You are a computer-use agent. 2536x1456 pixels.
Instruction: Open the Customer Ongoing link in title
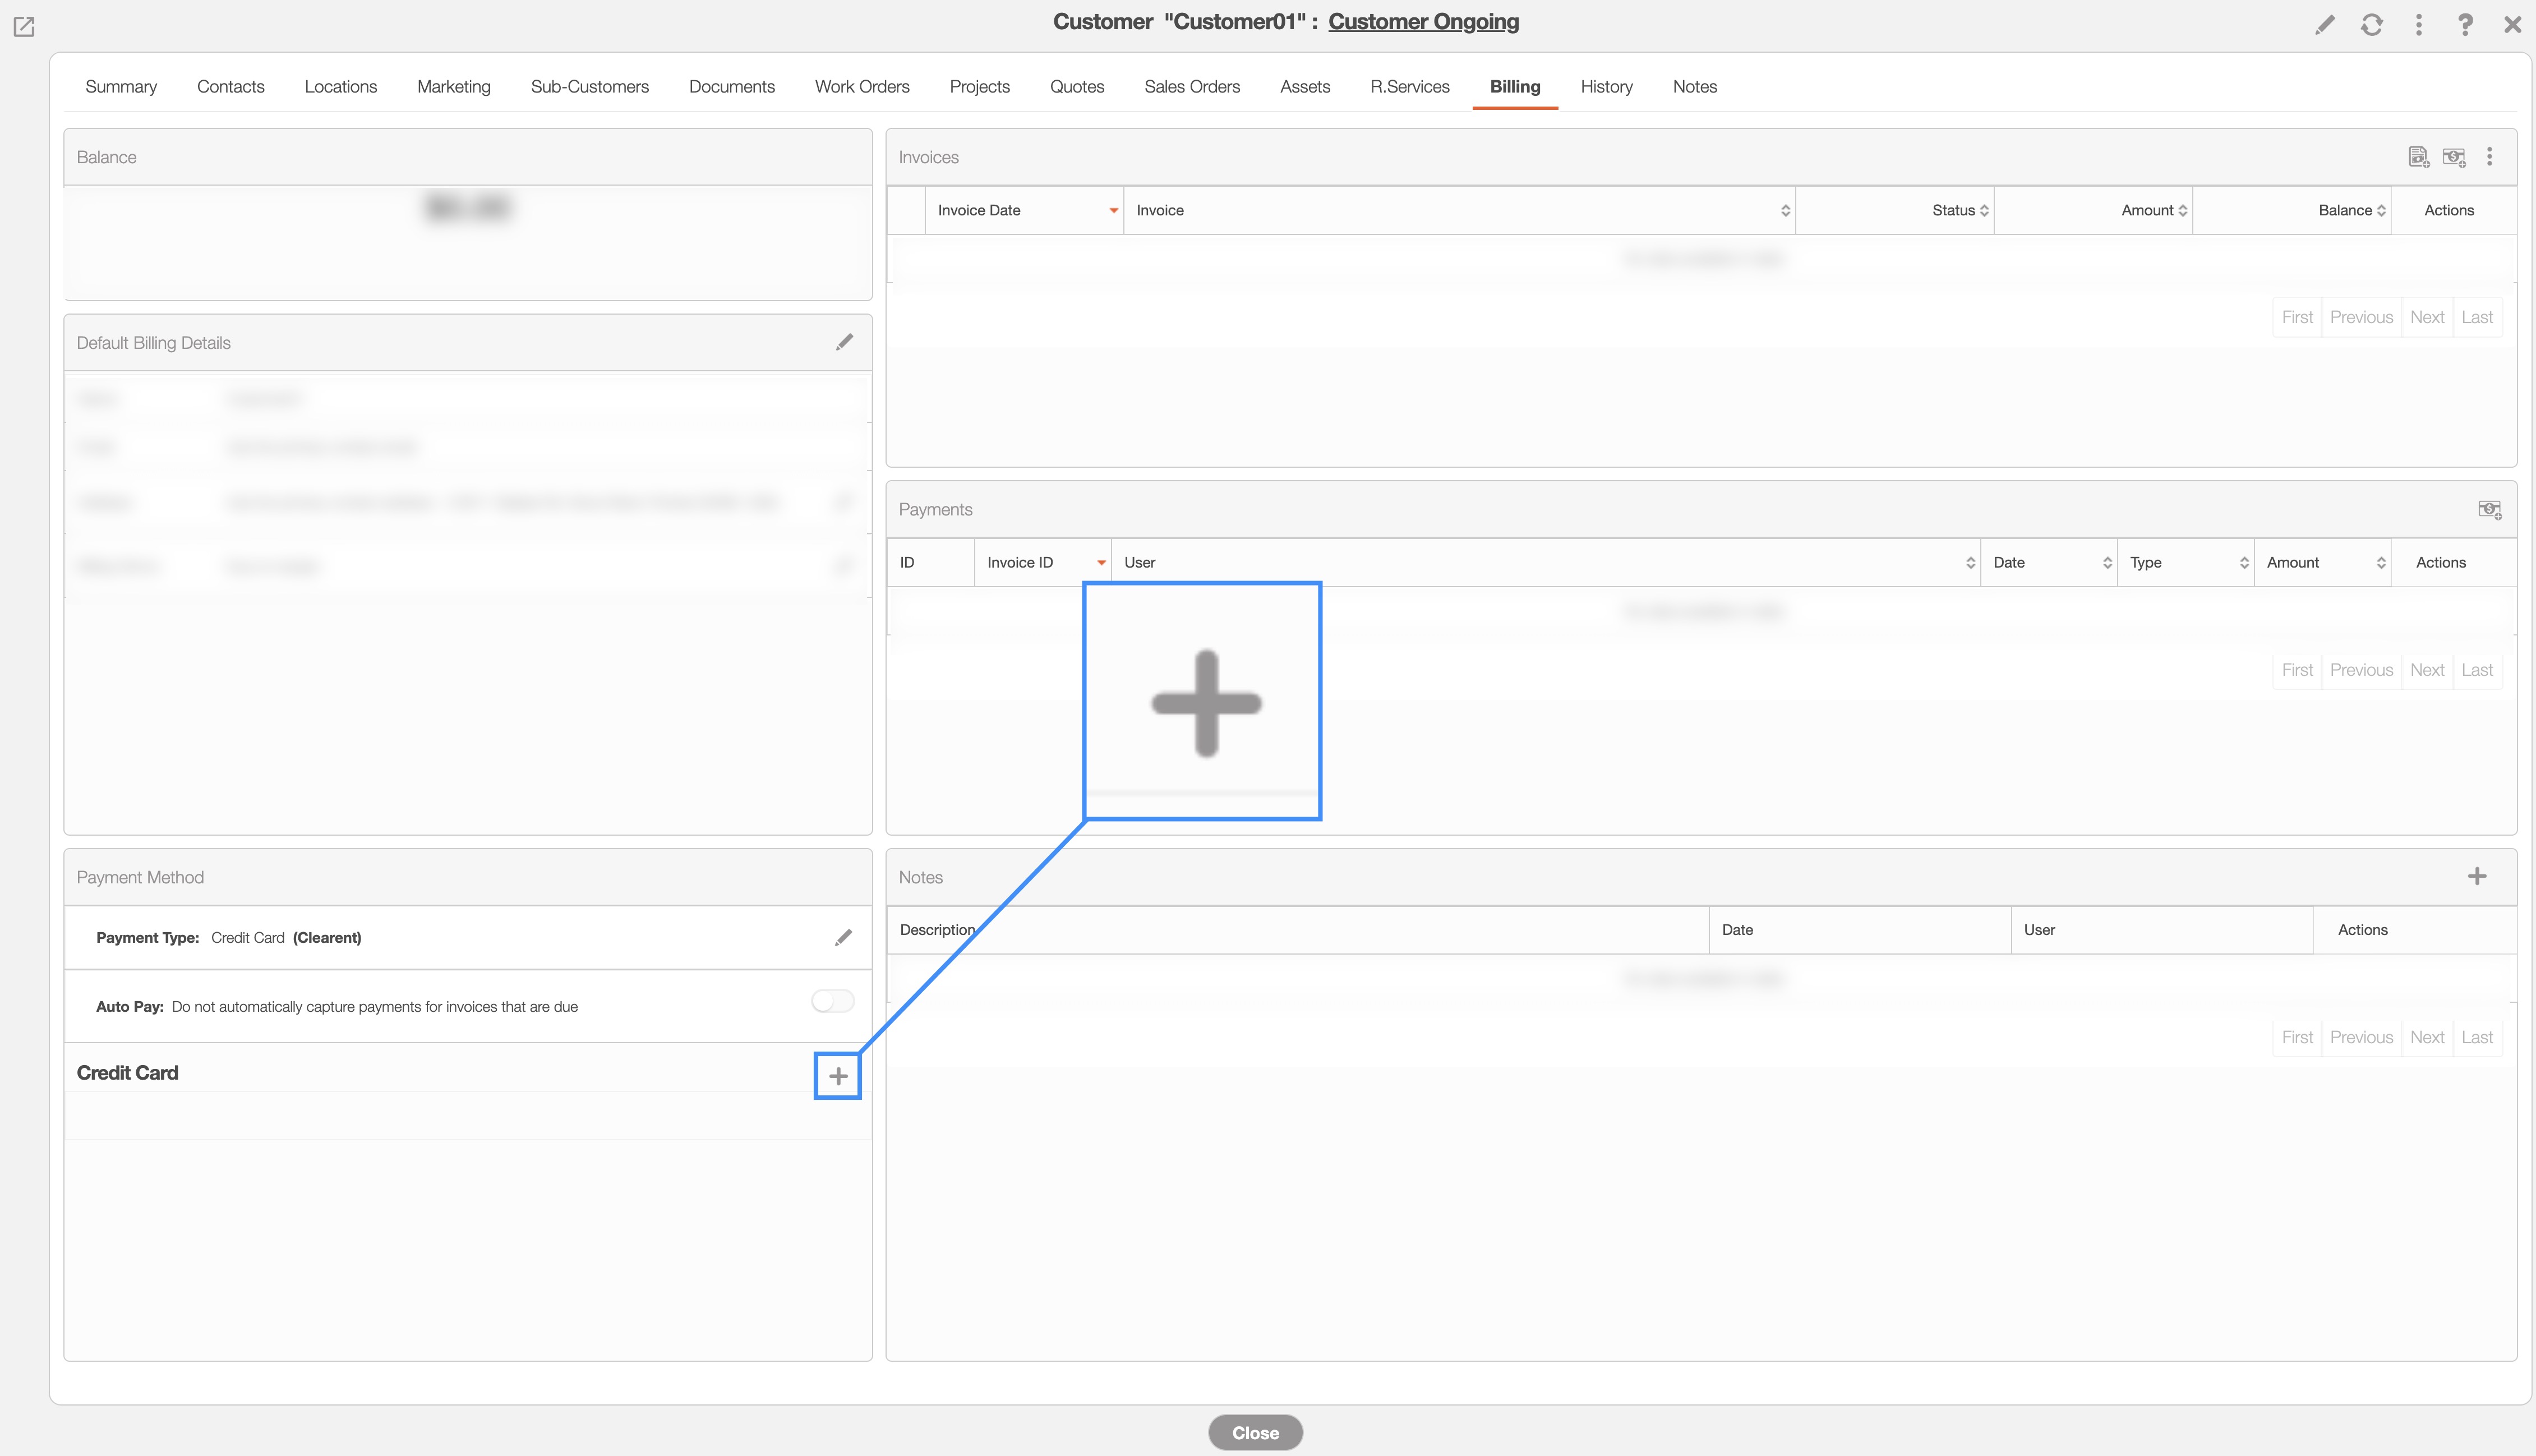(1423, 22)
